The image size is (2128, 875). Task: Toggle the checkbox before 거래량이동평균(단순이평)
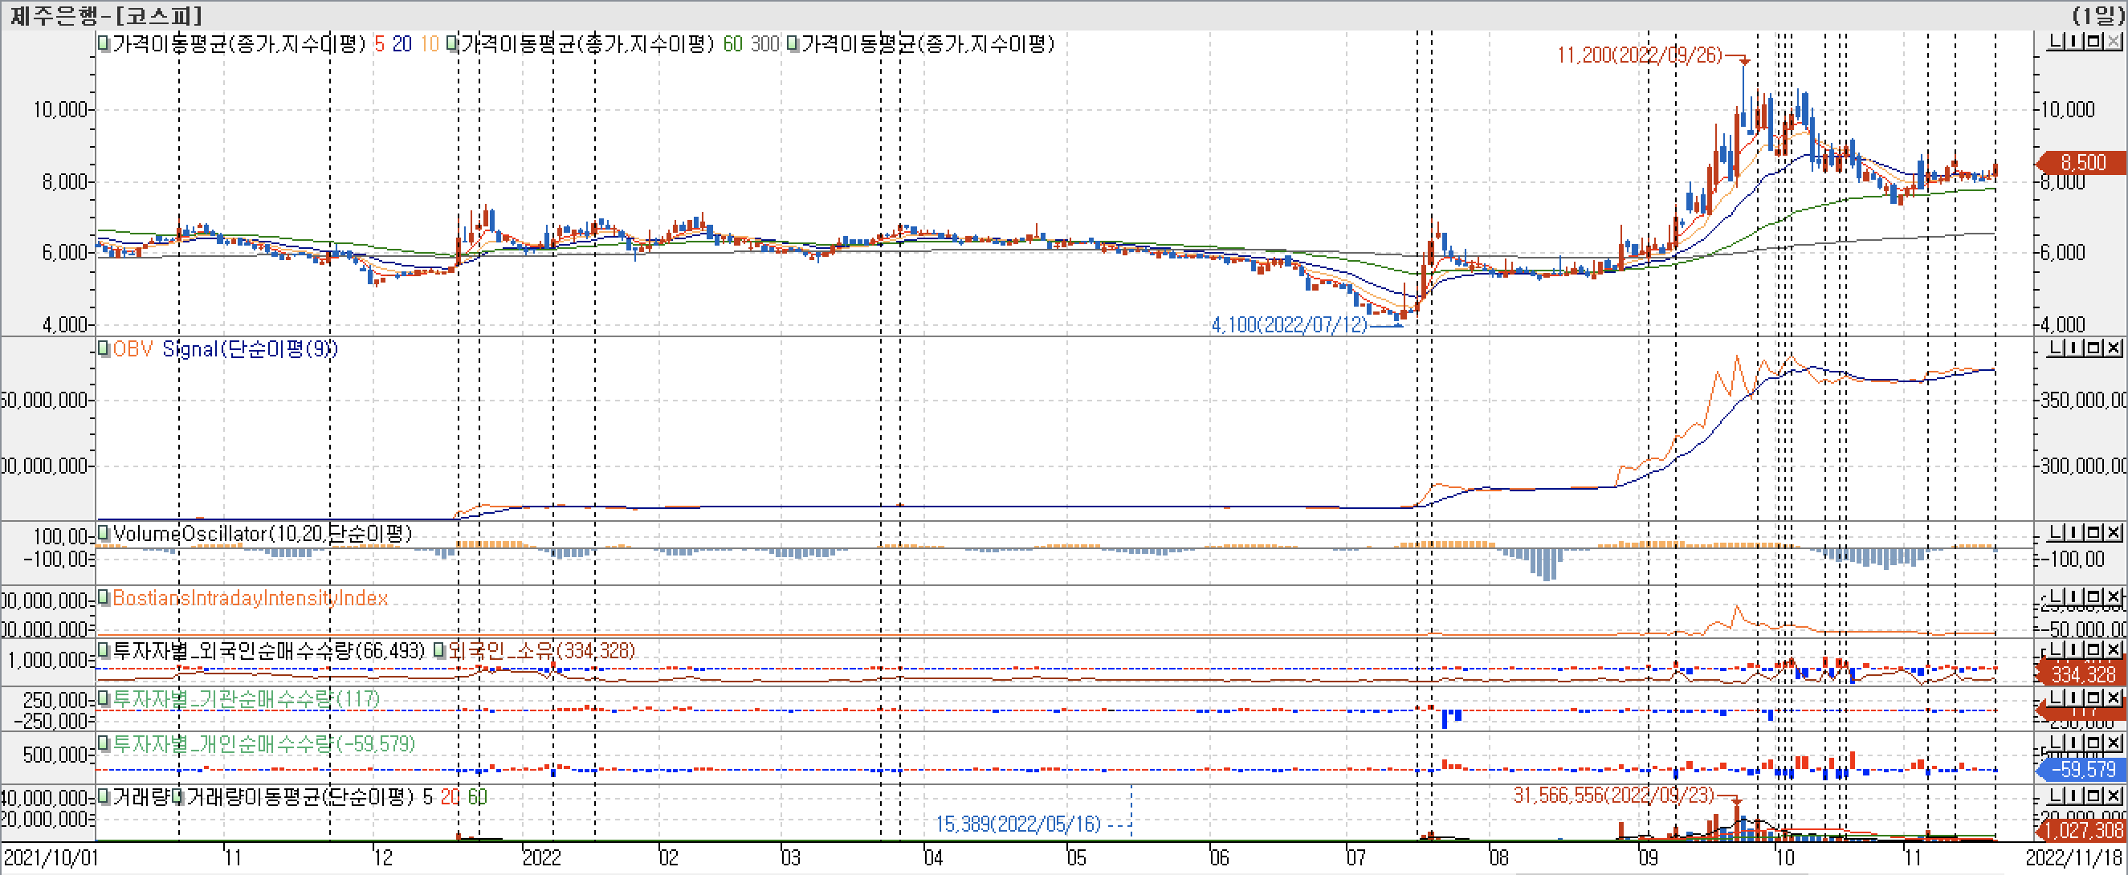[177, 796]
